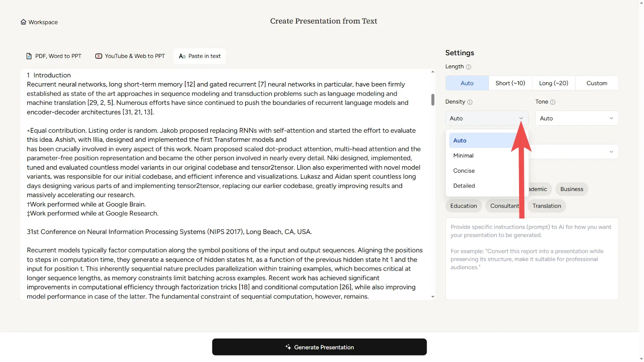Click the Density info icon

(470, 102)
